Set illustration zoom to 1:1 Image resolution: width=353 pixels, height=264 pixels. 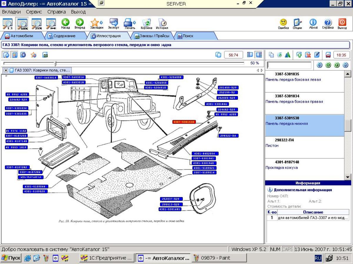pyautogui.click(x=8, y=24)
